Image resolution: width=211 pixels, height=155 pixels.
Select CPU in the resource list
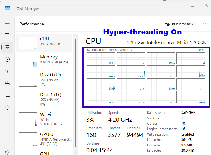[44, 43]
